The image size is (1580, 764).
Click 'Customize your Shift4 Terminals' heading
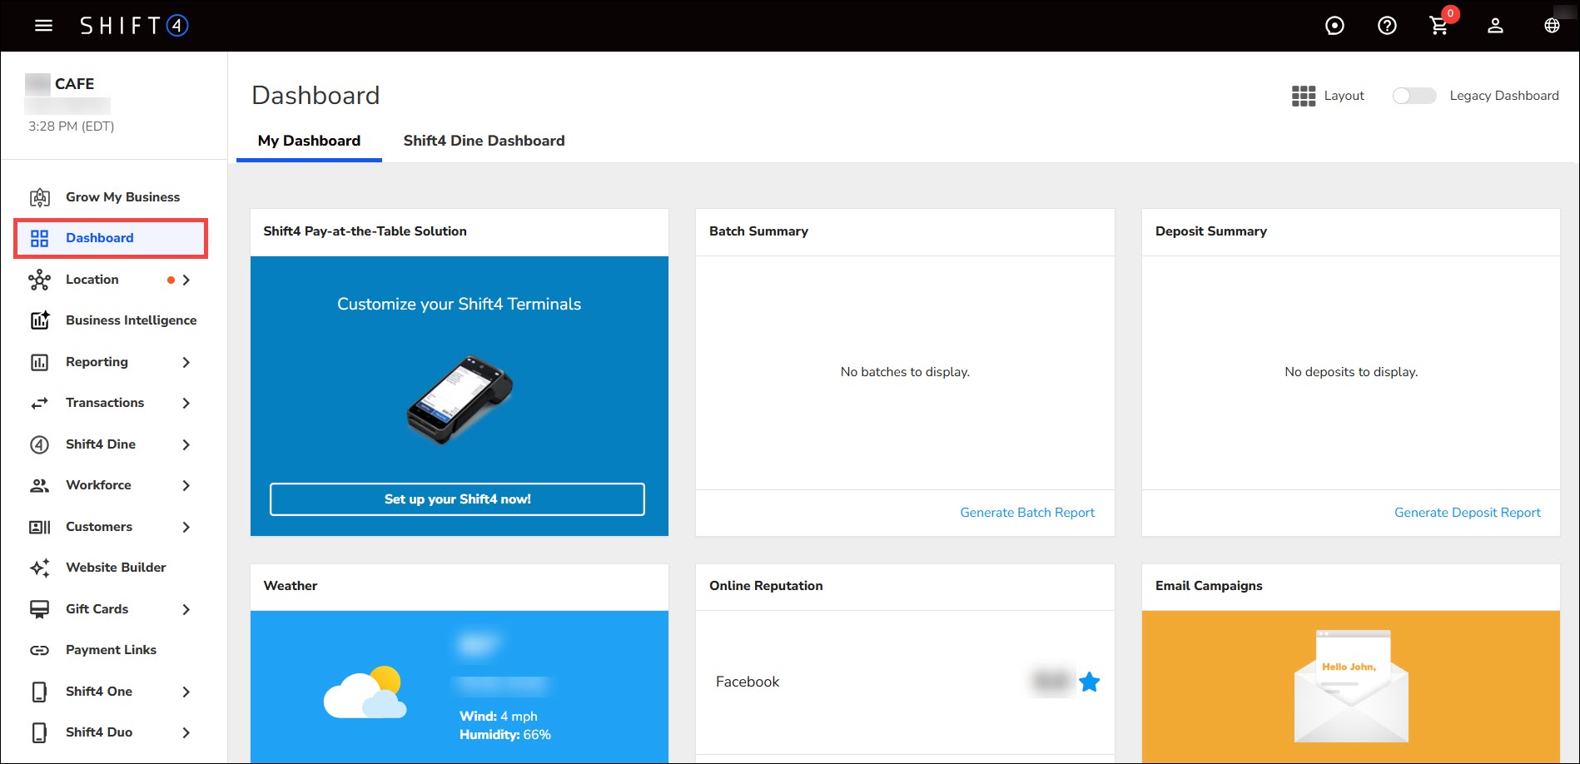click(x=459, y=305)
